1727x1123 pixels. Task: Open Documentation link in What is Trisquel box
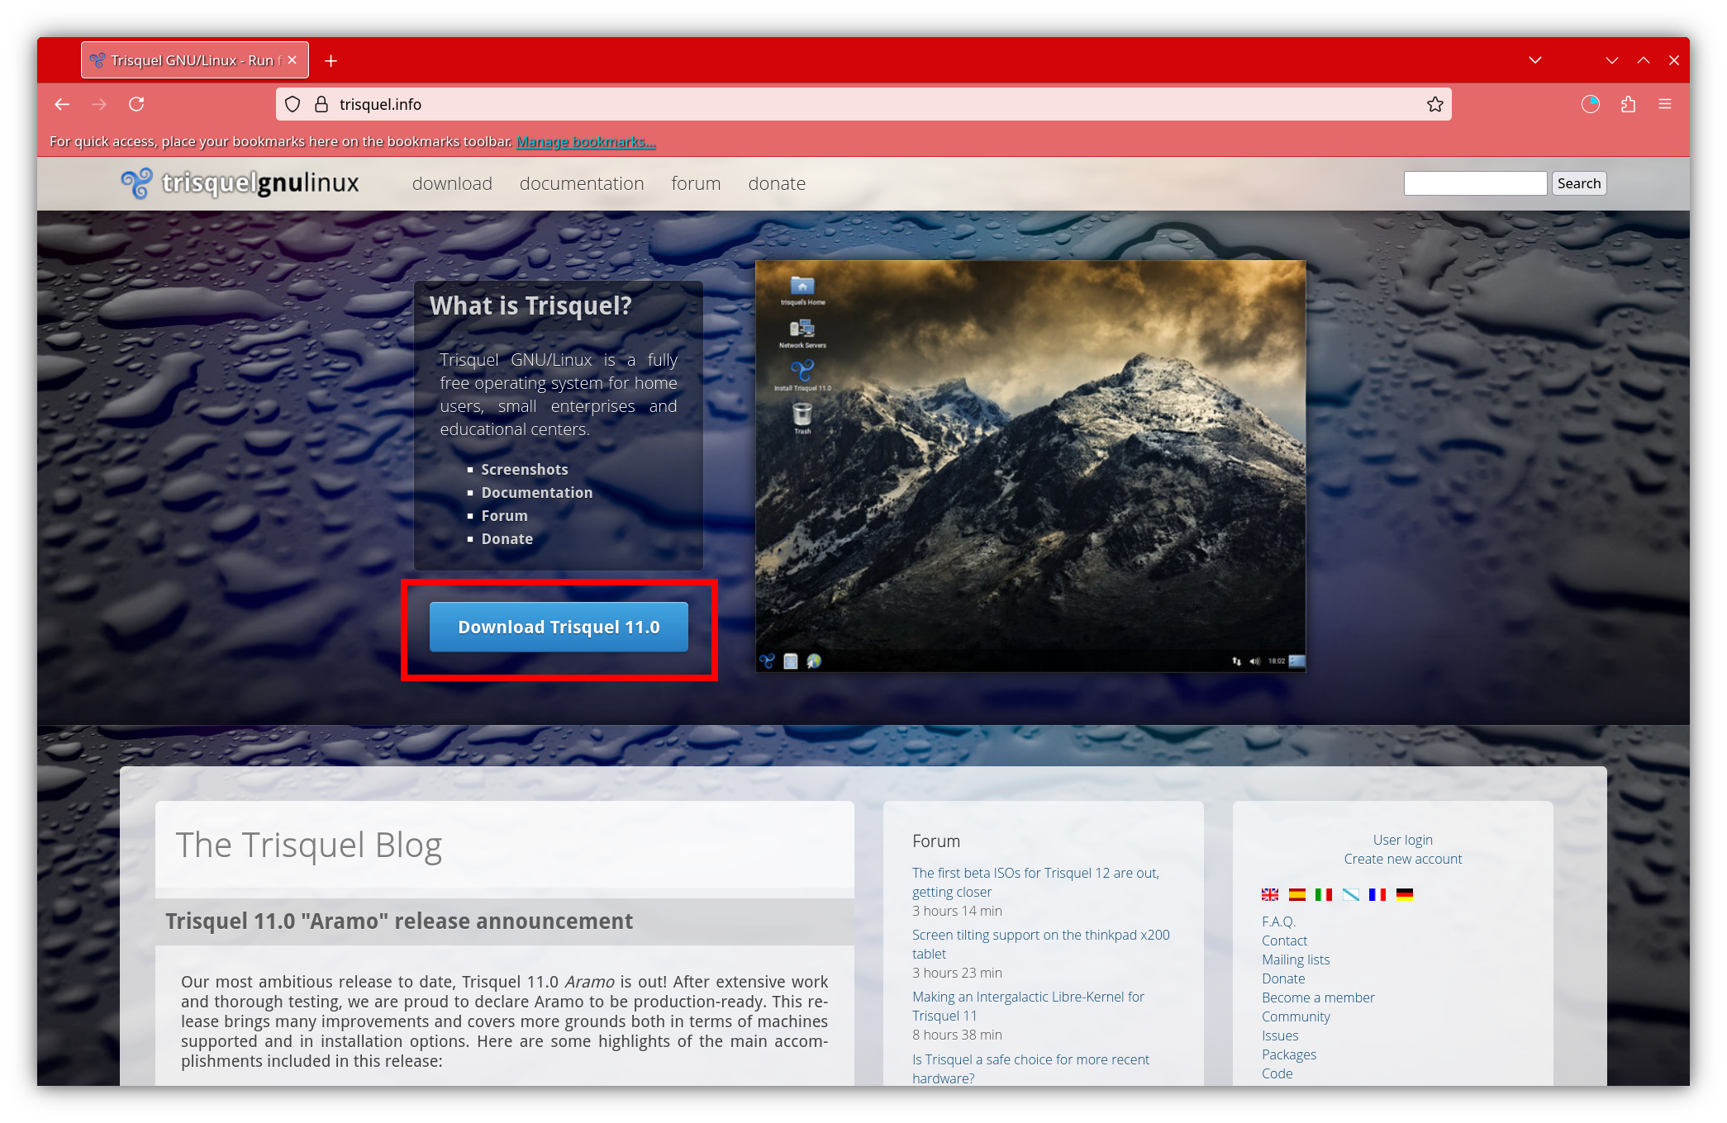point(537,492)
